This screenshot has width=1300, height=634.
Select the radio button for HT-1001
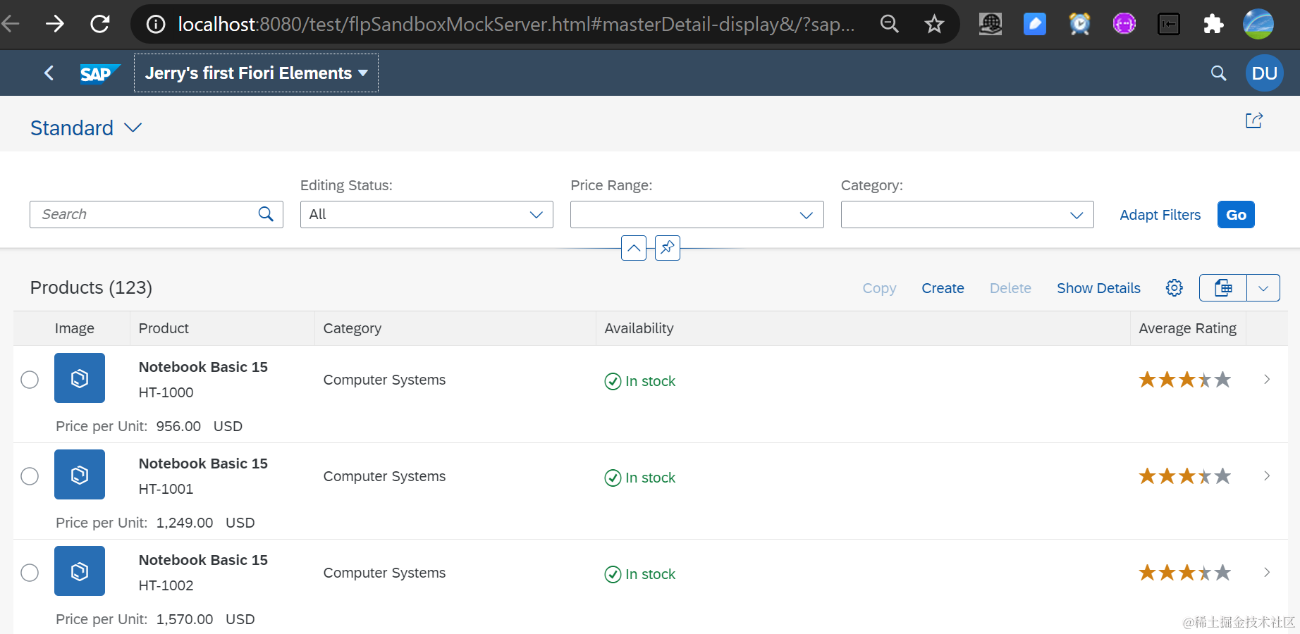pos(30,476)
